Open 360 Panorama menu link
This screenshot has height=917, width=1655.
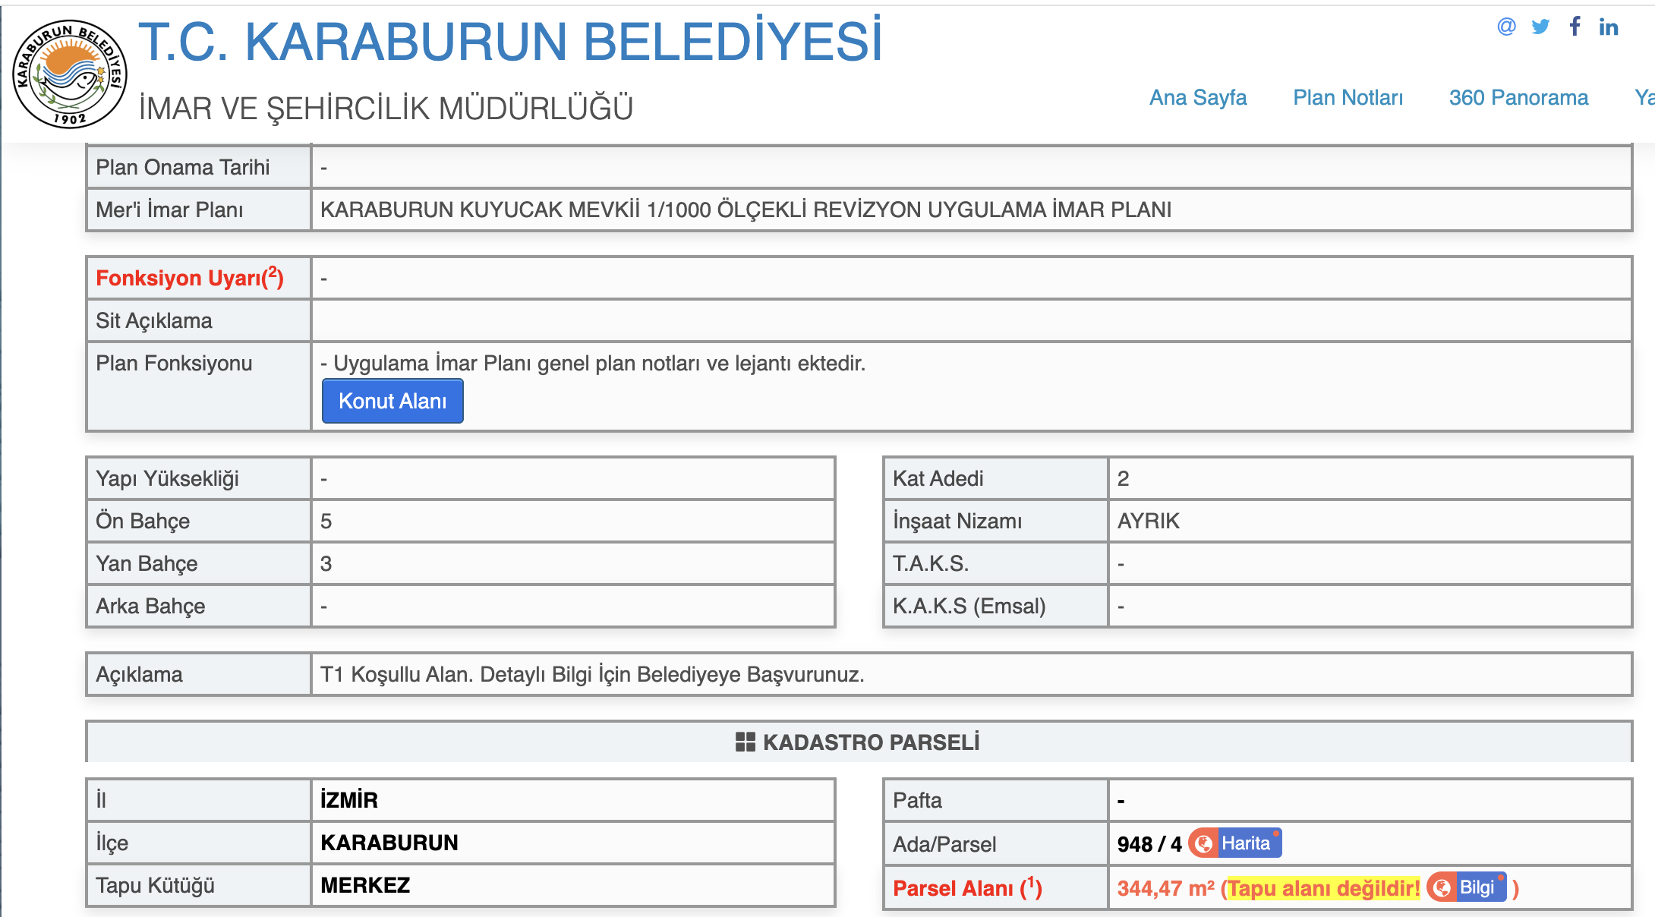pyautogui.click(x=1518, y=97)
